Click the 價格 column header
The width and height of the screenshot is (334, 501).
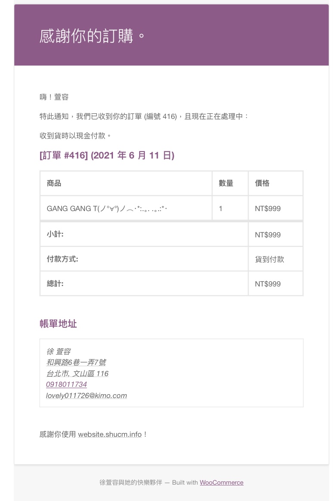pos(262,183)
